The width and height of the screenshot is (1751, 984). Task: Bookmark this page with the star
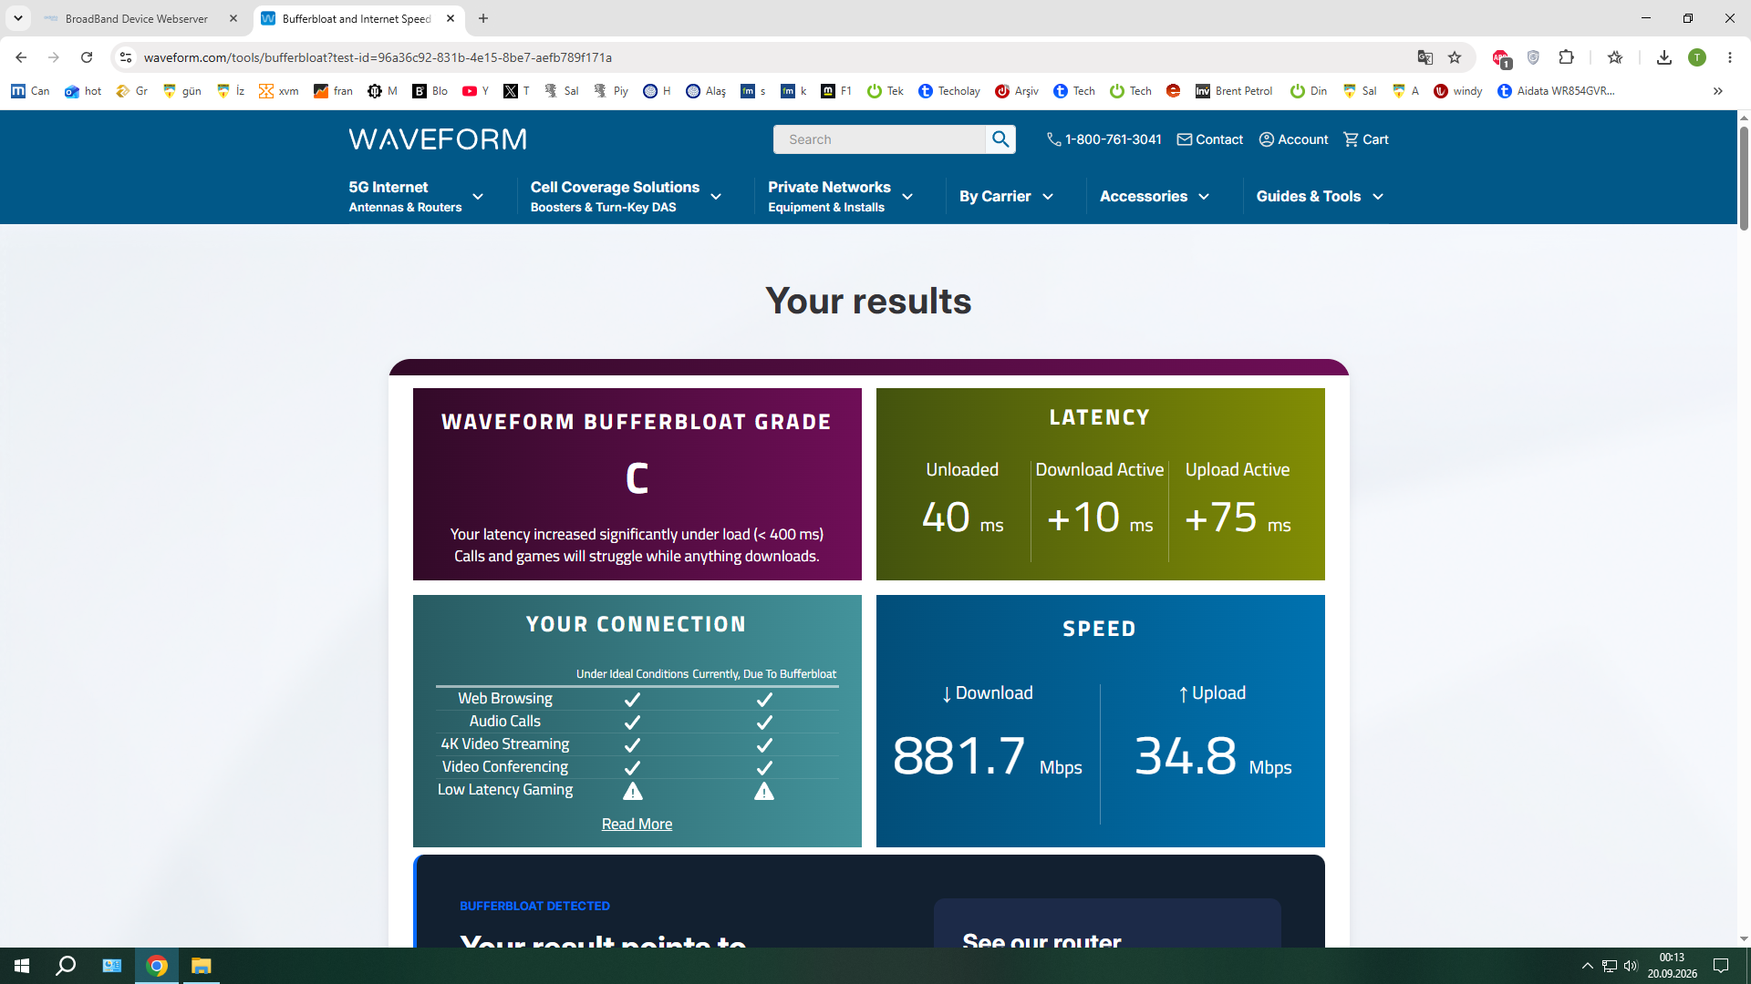[x=1455, y=57]
